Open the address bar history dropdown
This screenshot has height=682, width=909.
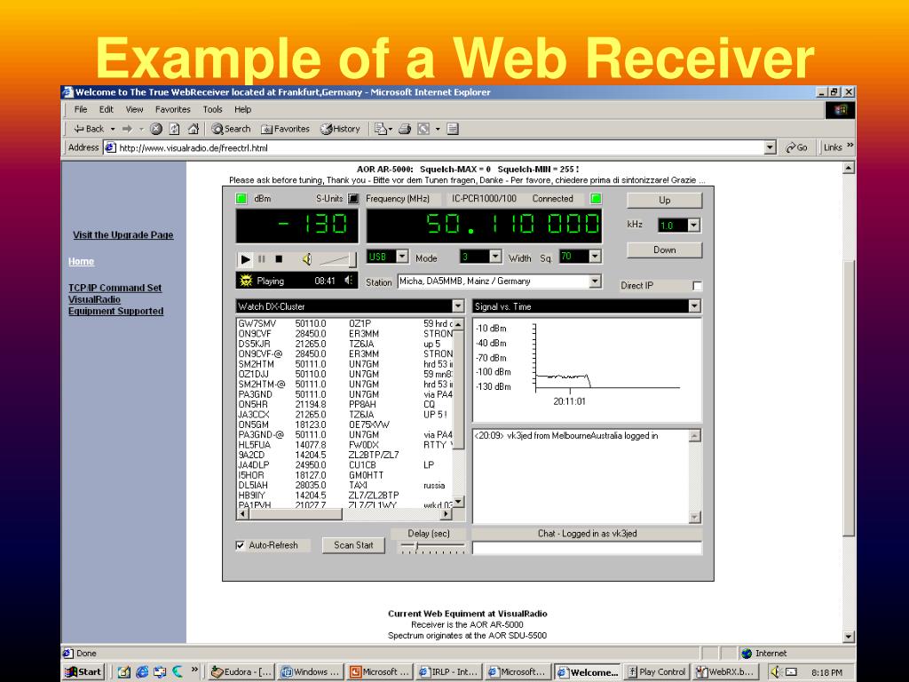(x=770, y=147)
